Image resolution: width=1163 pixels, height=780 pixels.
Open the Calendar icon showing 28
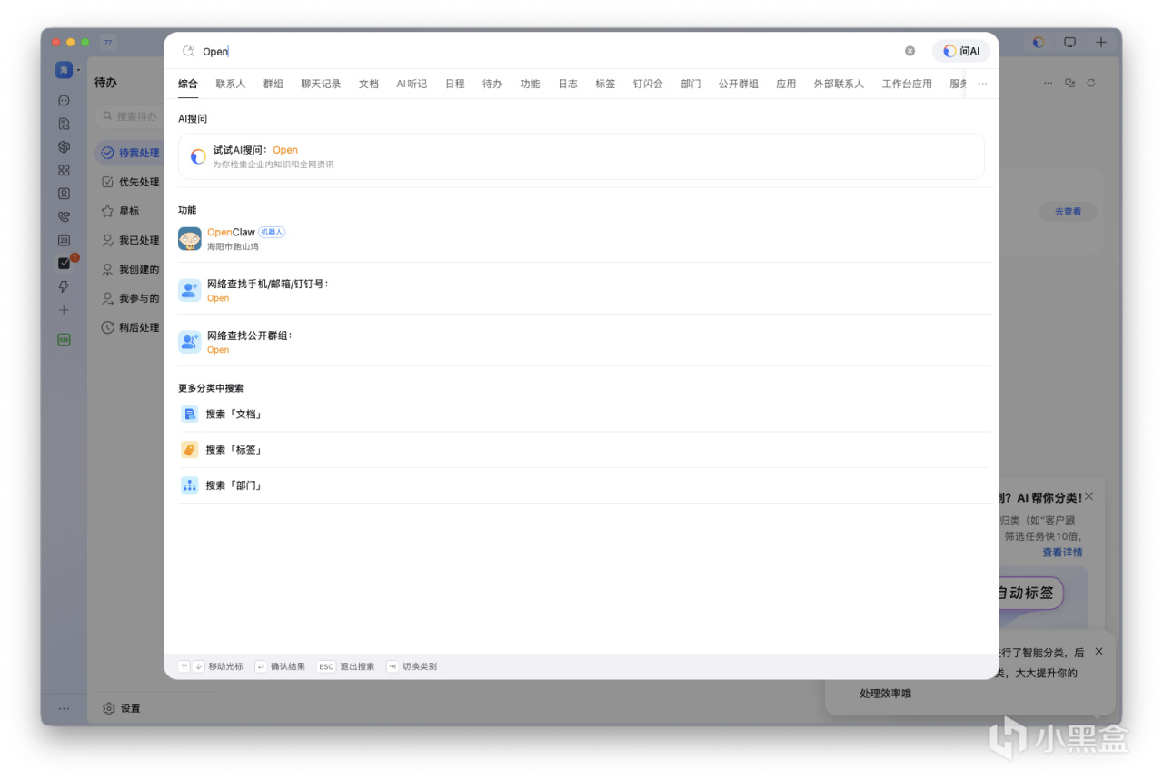[64, 240]
